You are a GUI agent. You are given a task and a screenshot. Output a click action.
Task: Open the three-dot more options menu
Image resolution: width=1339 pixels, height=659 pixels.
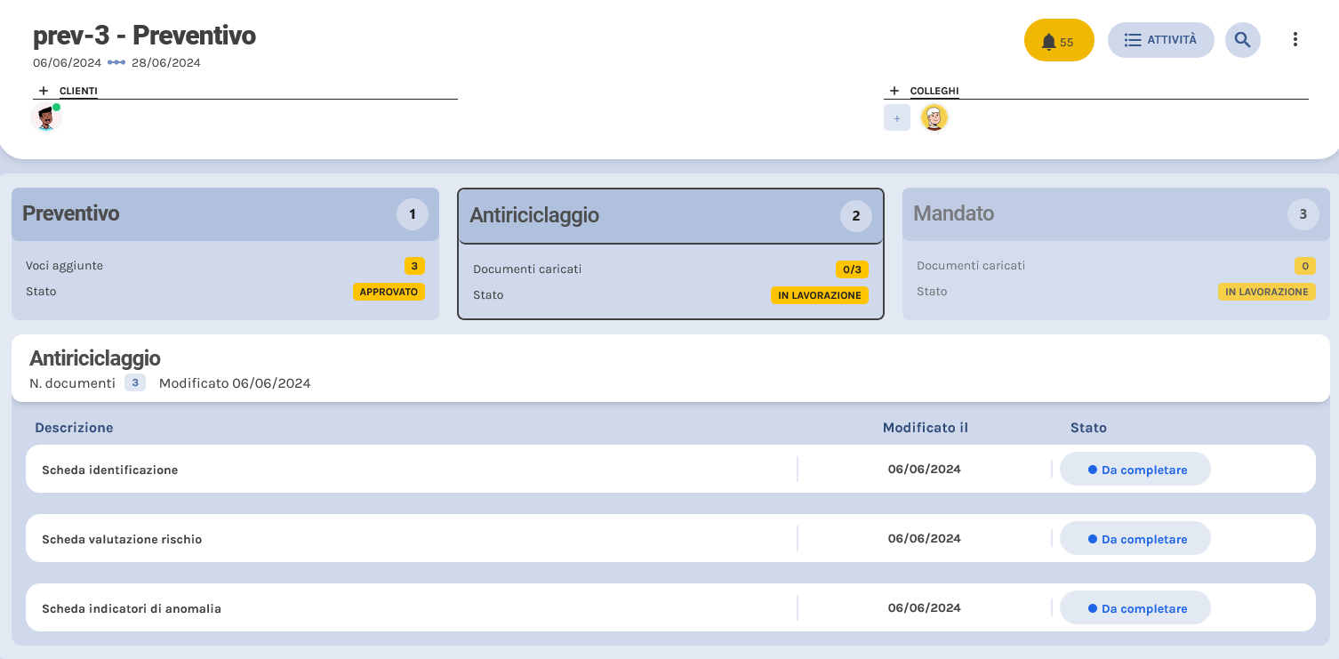pyautogui.click(x=1295, y=40)
